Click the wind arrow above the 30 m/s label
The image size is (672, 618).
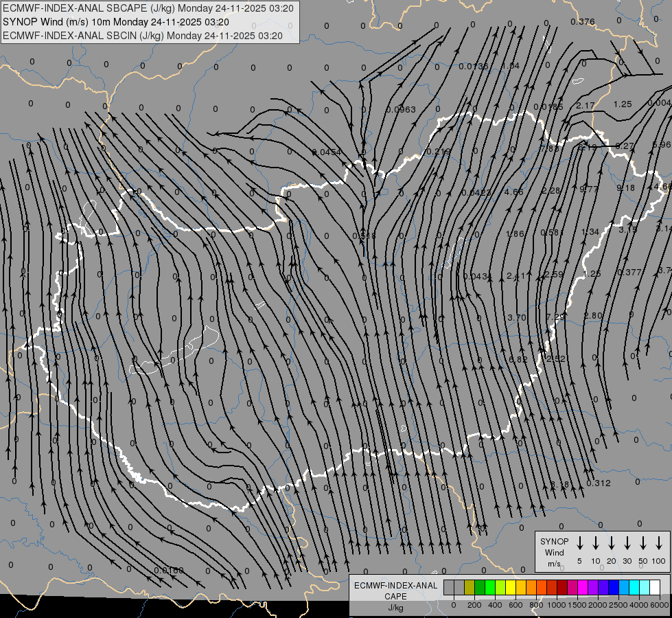coord(627,543)
